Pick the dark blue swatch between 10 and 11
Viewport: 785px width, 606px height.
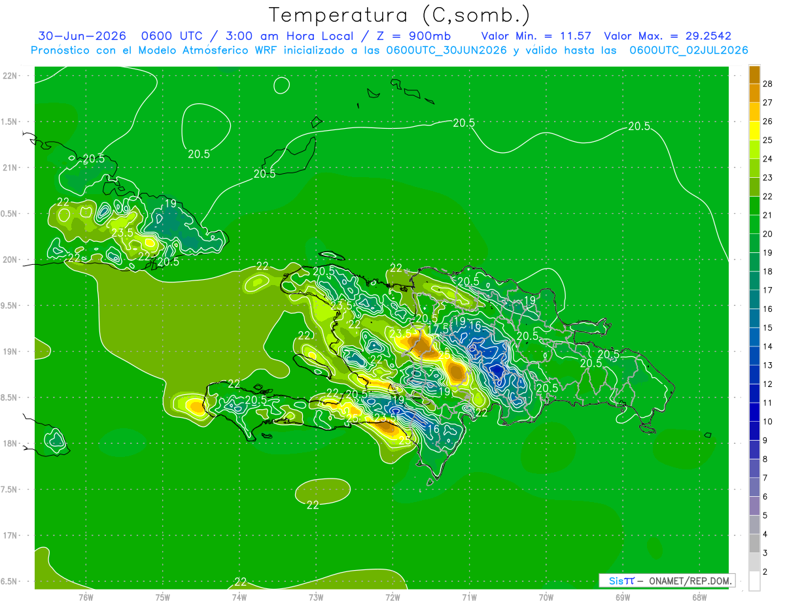click(x=754, y=412)
